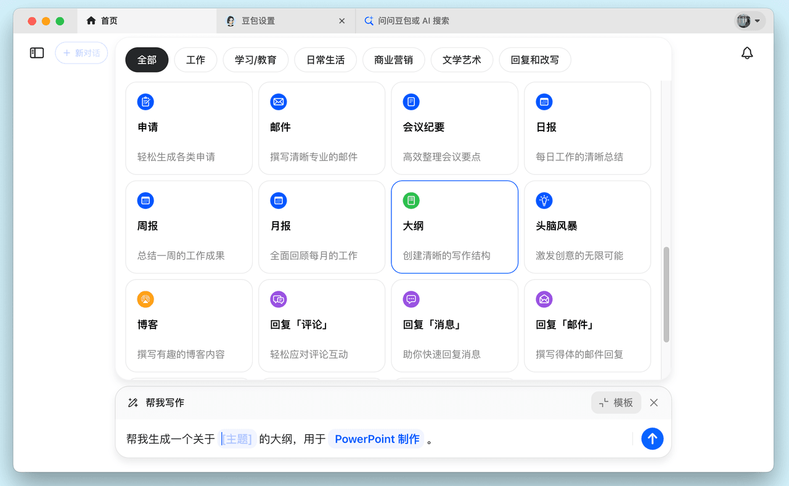Open the PowerPoint 制作 purpose selector
789x486 pixels.
377,439
